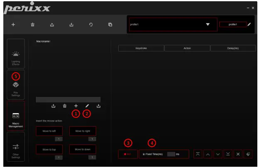Delete macro with trash icon under macro list
This screenshot has width=259, height=168.
65,106
